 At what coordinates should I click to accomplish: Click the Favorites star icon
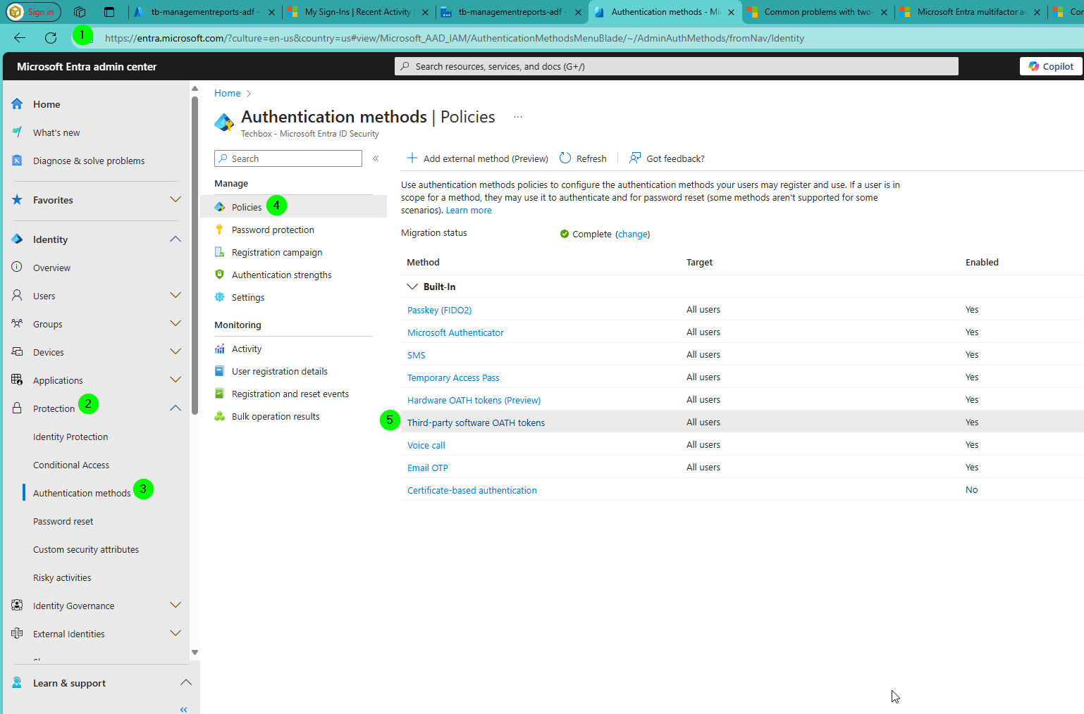17,200
